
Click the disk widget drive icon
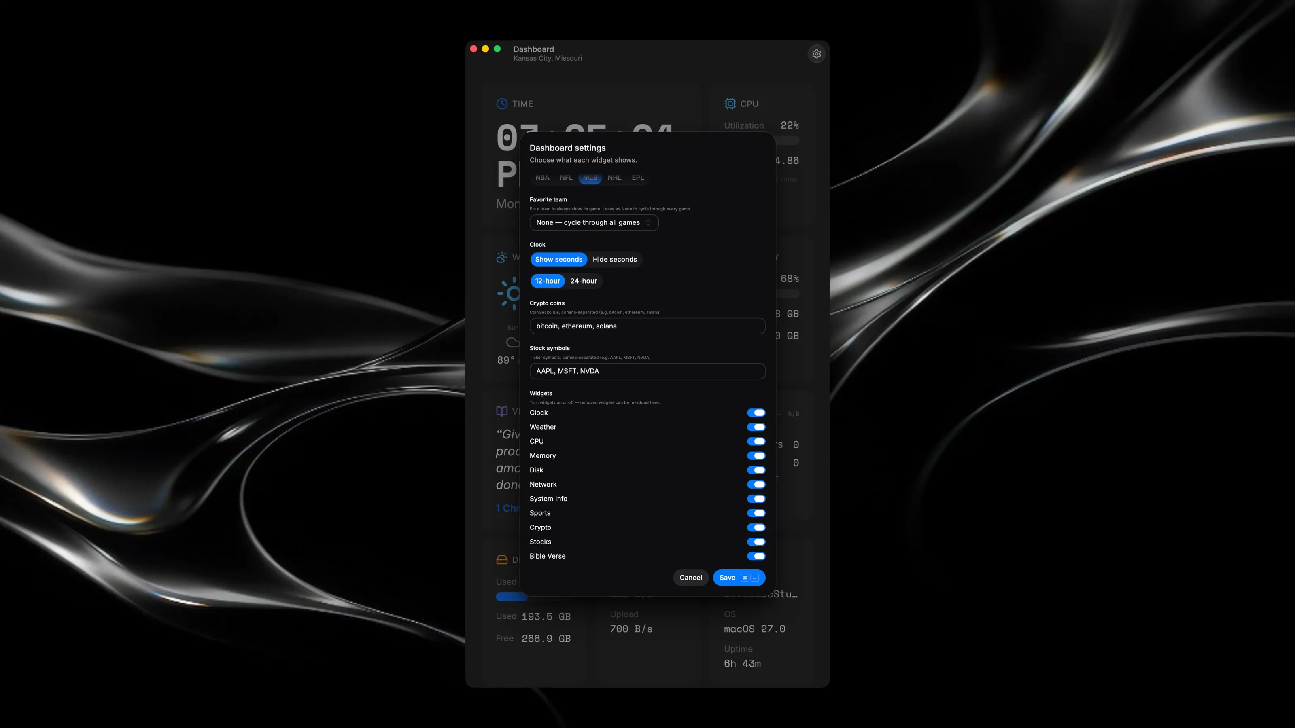point(502,560)
